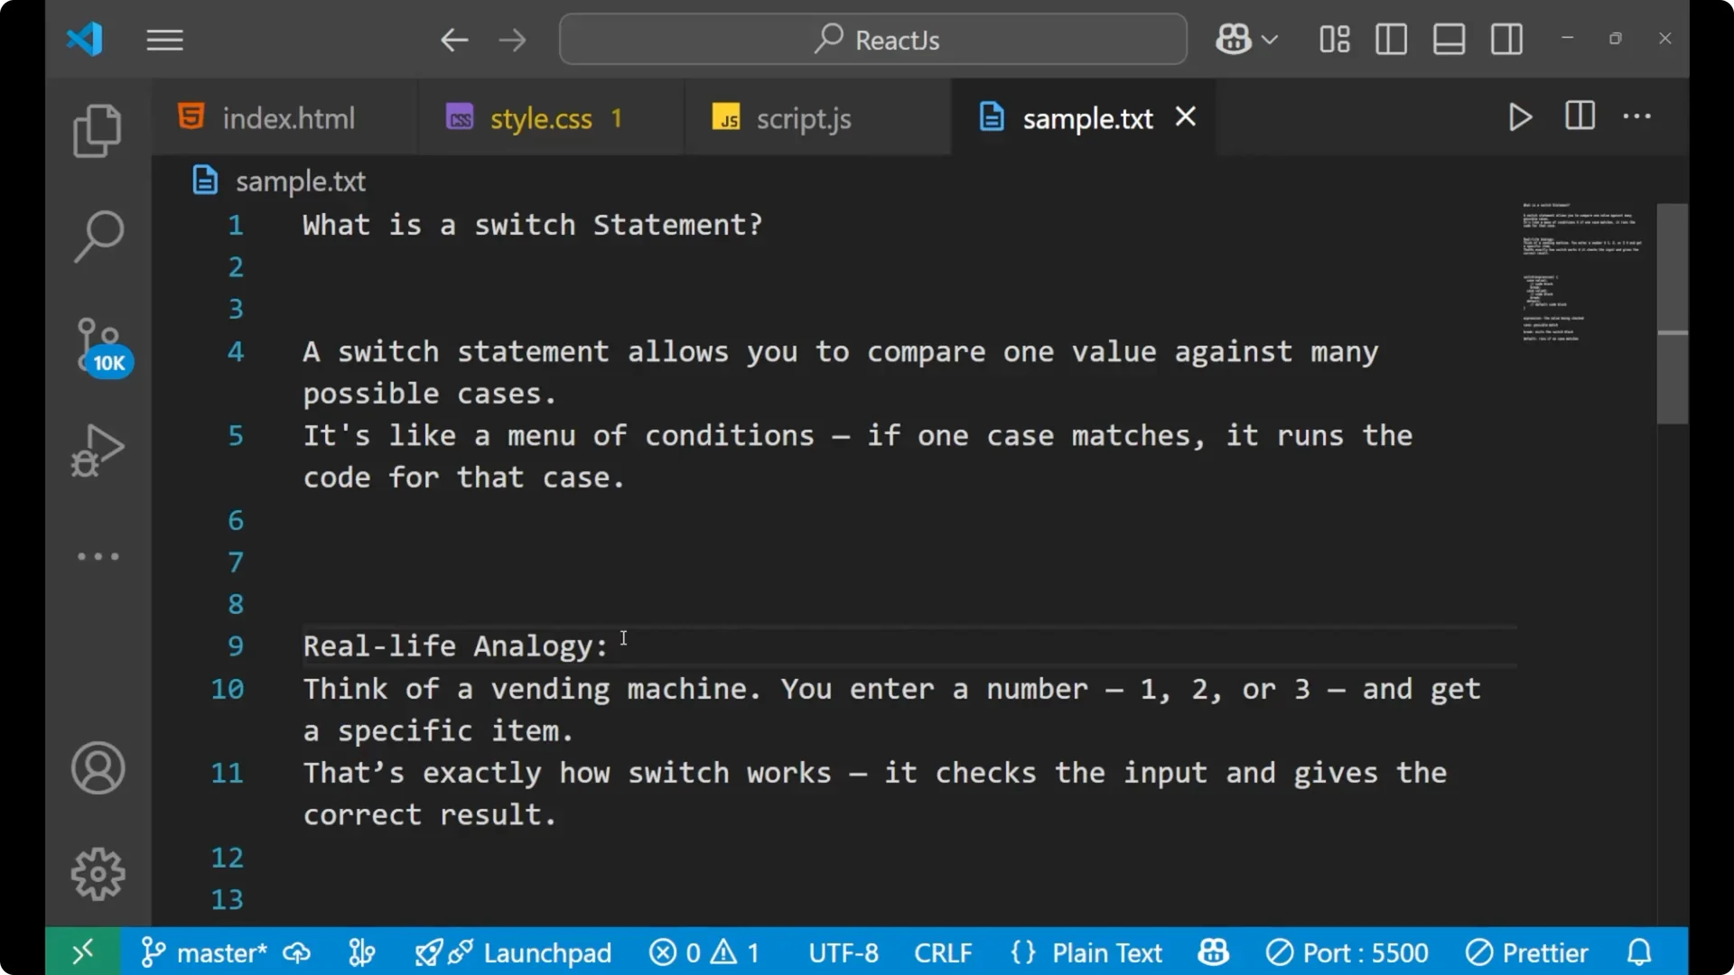
Task: Toggle the secondary sidebar visibility
Action: (1506, 39)
